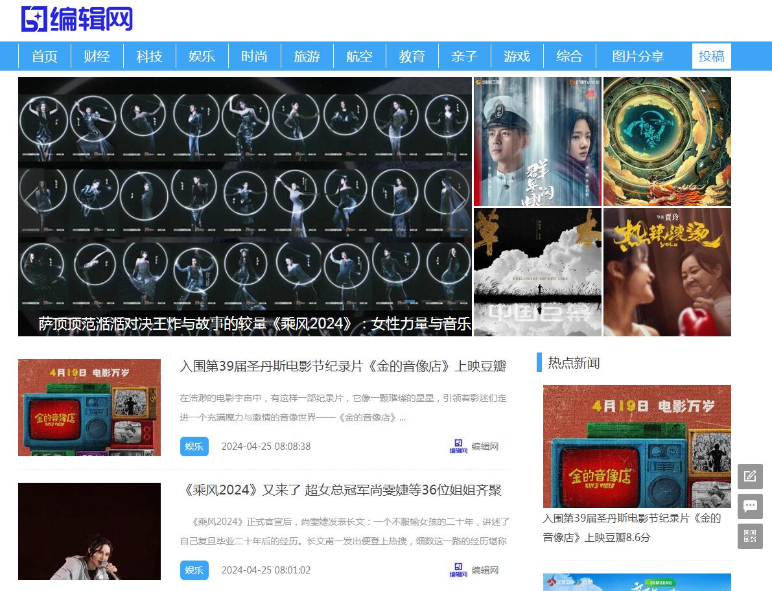
Task: Click the 编辑网 source icon on the 乘风2024 article
Action: point(458,570)
